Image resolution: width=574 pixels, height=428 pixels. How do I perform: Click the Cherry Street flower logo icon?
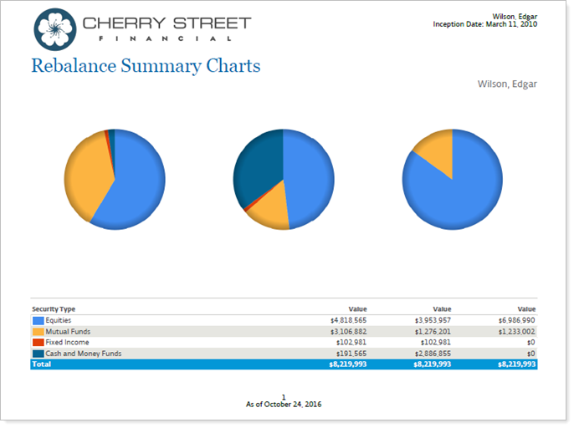click(x=54, y=28)
